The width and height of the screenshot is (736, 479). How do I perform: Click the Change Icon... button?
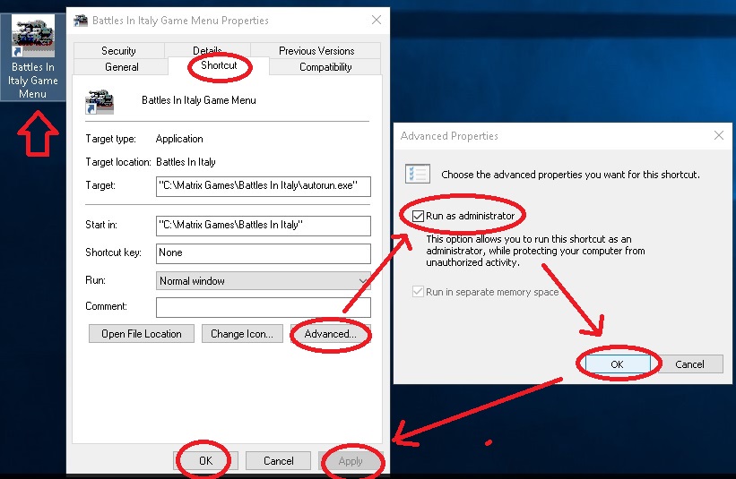(242, 334)
